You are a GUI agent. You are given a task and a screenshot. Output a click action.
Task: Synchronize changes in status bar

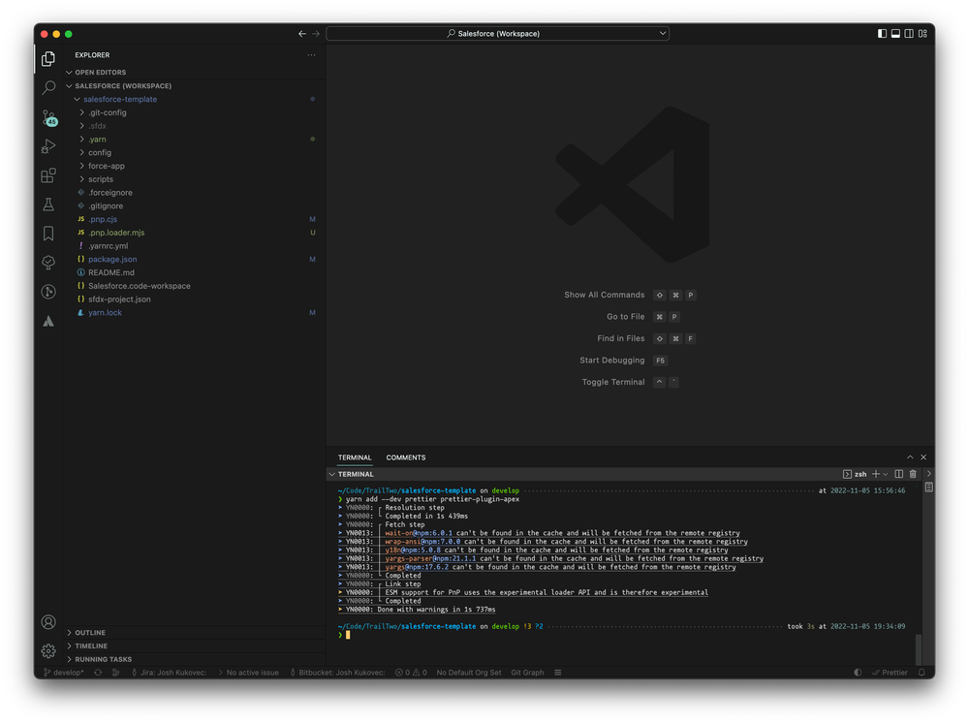pos(98,673)
